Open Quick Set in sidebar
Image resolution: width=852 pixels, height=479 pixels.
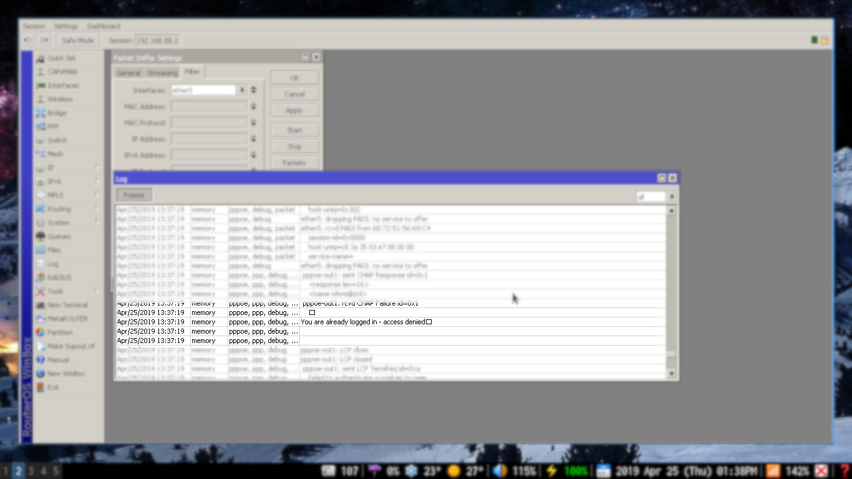61,58
